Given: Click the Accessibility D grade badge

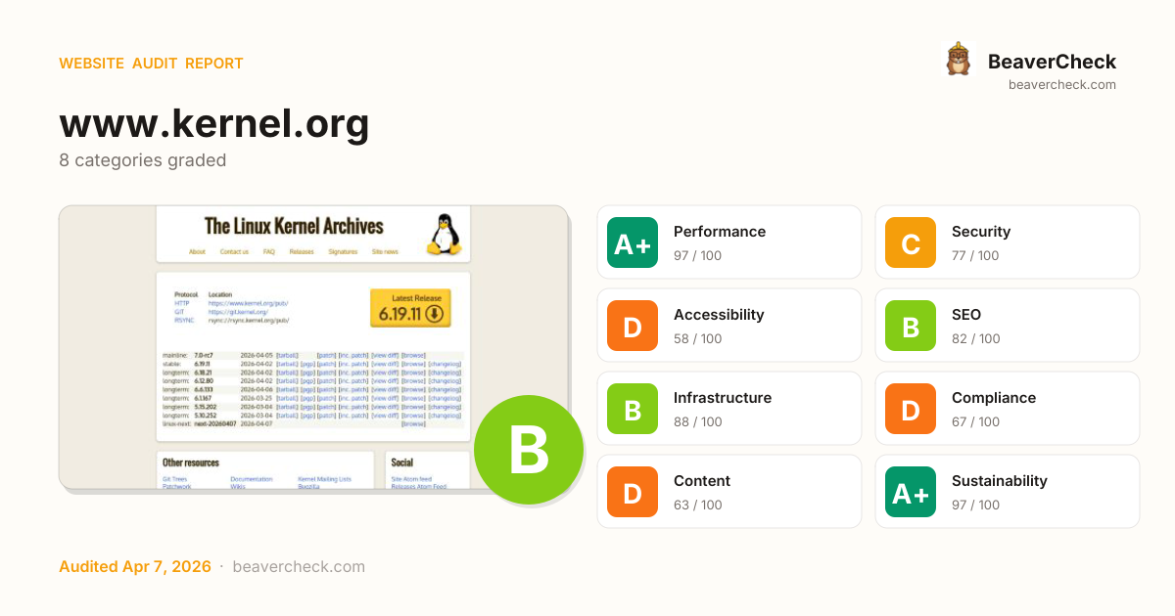Looking at the screenshot, I should (x=633, y=326).
